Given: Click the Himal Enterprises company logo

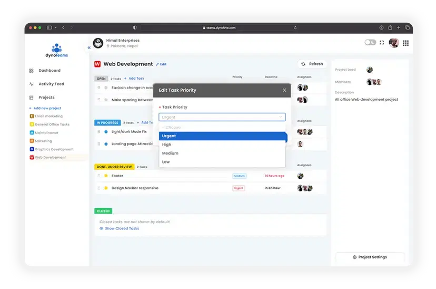Looking at the screenshot, I should pyautogui.click(x=98, y=43).
